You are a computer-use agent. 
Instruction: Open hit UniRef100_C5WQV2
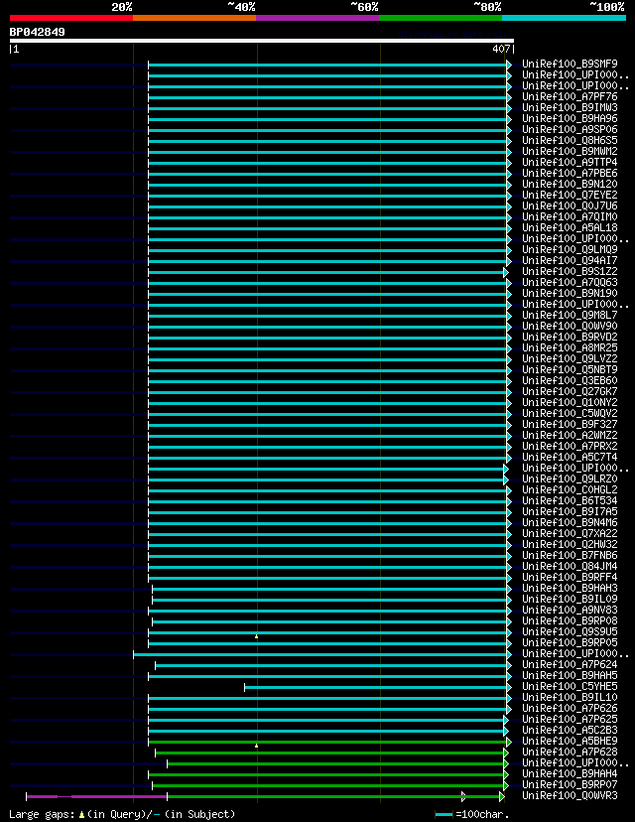pyautogui.click(x=570, y=414)
